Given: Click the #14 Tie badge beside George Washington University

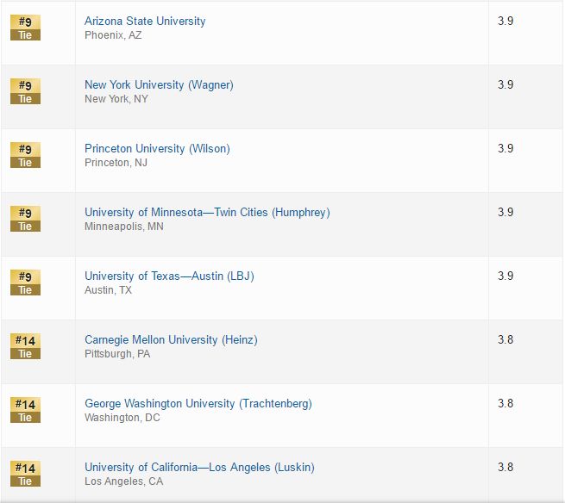Looking at the screenshot, I should pyautogui.click(x=25, y=410).
